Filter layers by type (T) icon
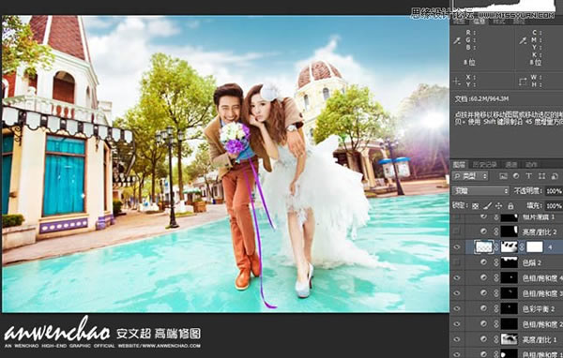 pyautogui.click(x=529, y=176)
